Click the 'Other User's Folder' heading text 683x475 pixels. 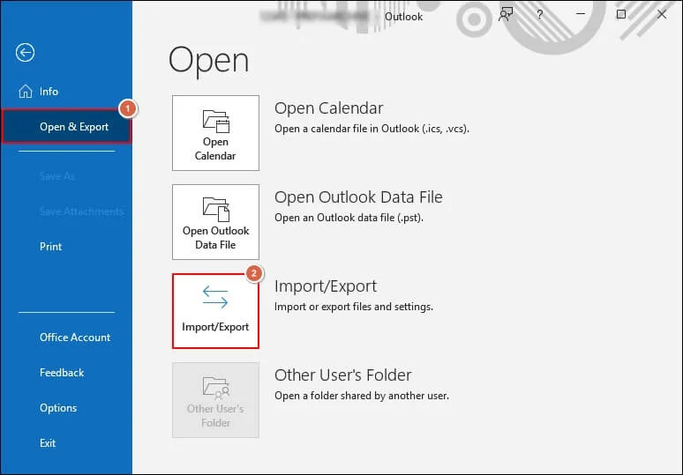click(x=342, y=375)
